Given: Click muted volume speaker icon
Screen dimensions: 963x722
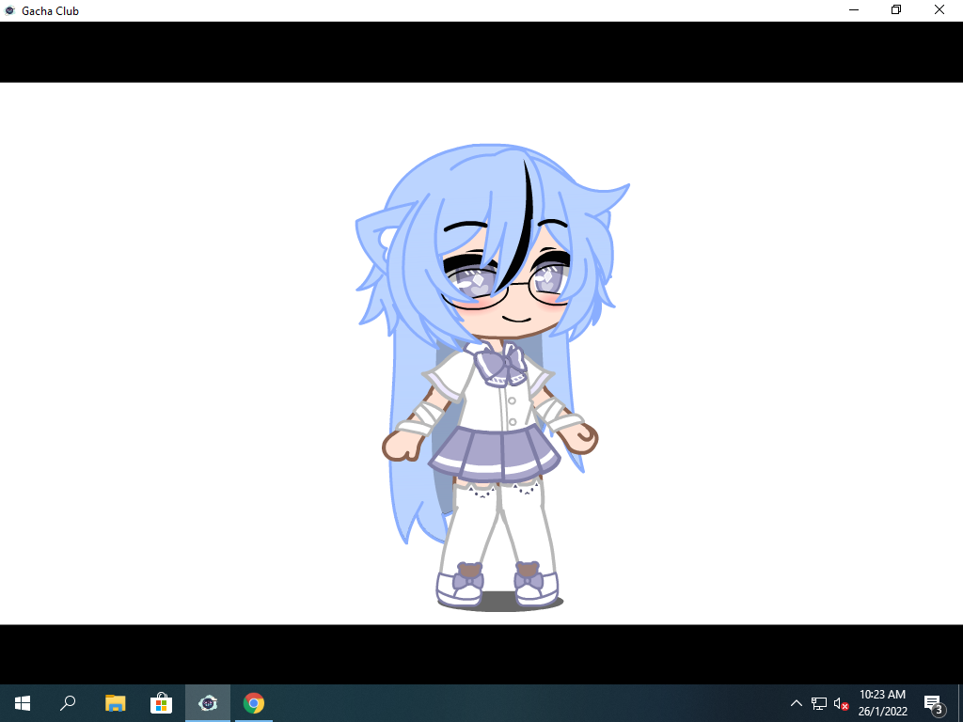Looking at the screenshot, I should point(841,703).
